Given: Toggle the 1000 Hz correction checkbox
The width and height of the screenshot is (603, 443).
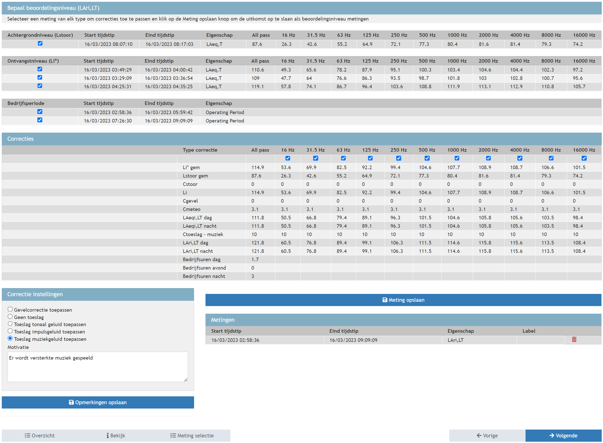Looking at the screenshot, I should click(x=457, y=158).
